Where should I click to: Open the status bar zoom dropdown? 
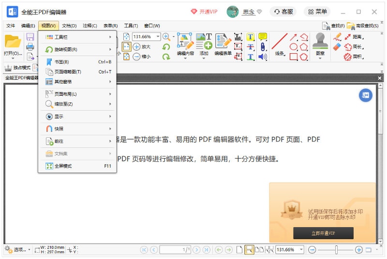[x=301, y=250]
